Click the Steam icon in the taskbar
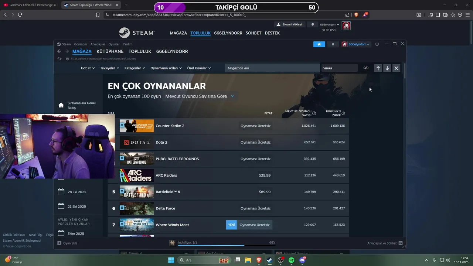 tap(269, 260)
